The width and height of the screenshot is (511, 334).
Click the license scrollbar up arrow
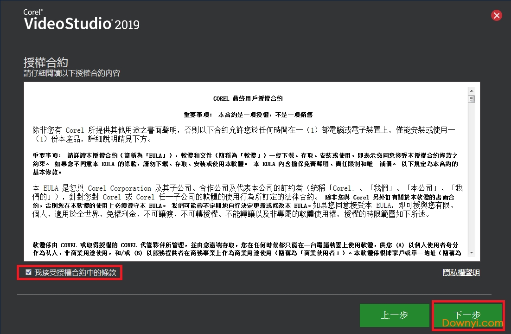(x=471, y=90)
